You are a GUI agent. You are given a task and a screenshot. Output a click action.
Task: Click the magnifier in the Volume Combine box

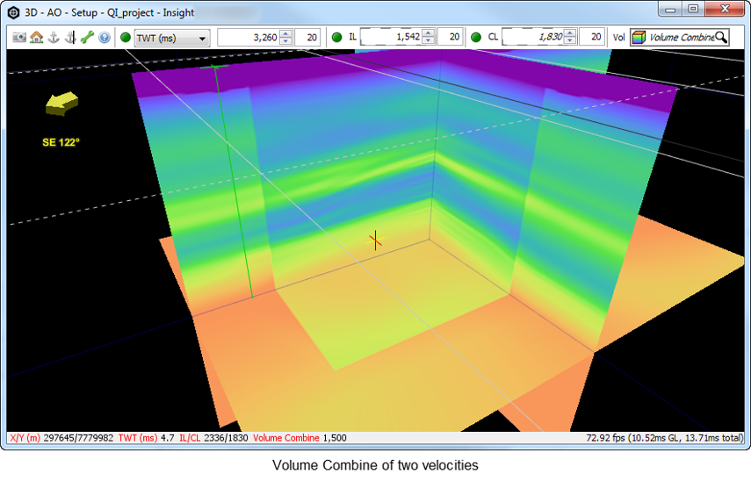click(x=721, y=38)
